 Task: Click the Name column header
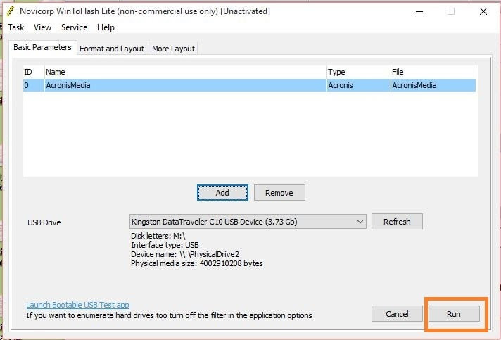pos(185,72)
